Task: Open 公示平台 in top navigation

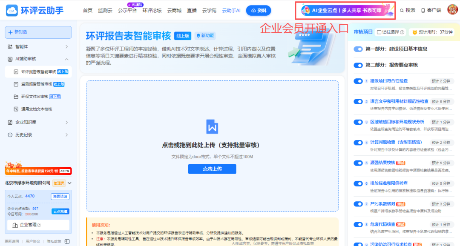Action: point(127,11)
